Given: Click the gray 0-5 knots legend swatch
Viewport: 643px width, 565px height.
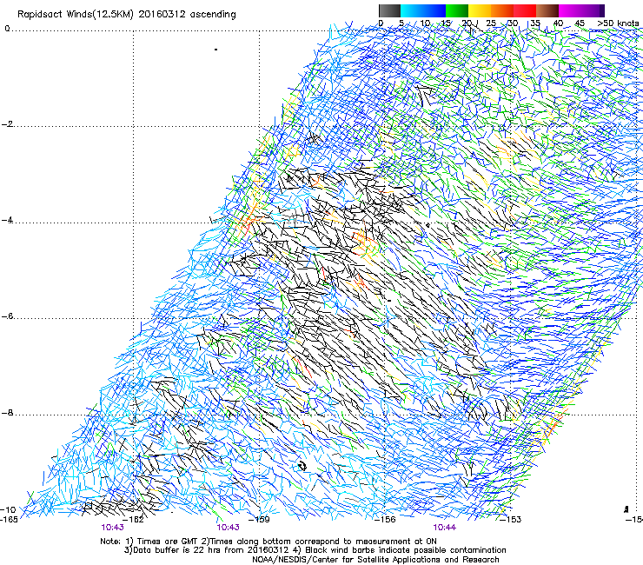Looking at the screenshot, I should (x=389, y=10).
